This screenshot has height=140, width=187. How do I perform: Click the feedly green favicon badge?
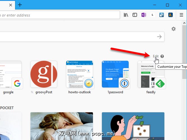click(160, 83)
